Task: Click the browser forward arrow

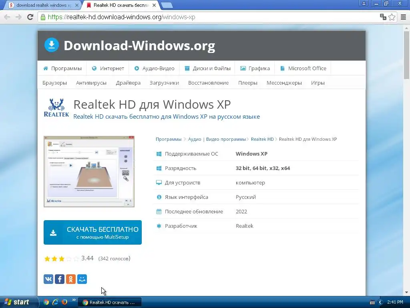Action: [18, 17]
